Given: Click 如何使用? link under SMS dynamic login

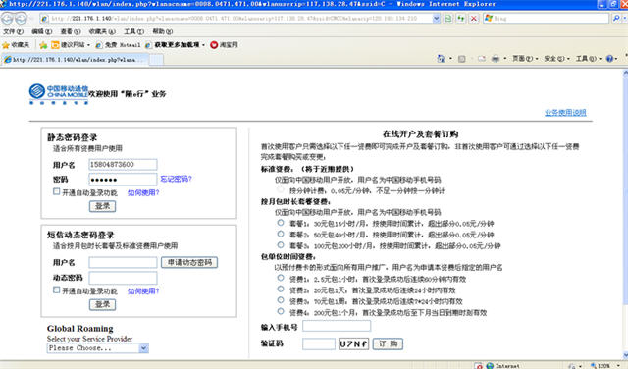Looking at the screenshot, I should [143, 291].
